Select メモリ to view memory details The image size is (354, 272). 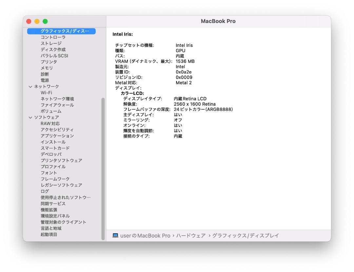pos(46,68)
